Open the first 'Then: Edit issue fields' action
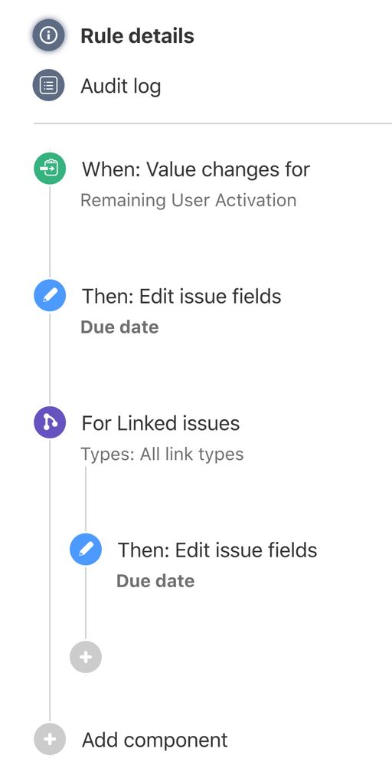This screenshot has width=392, height=765. tap(181, 296)
